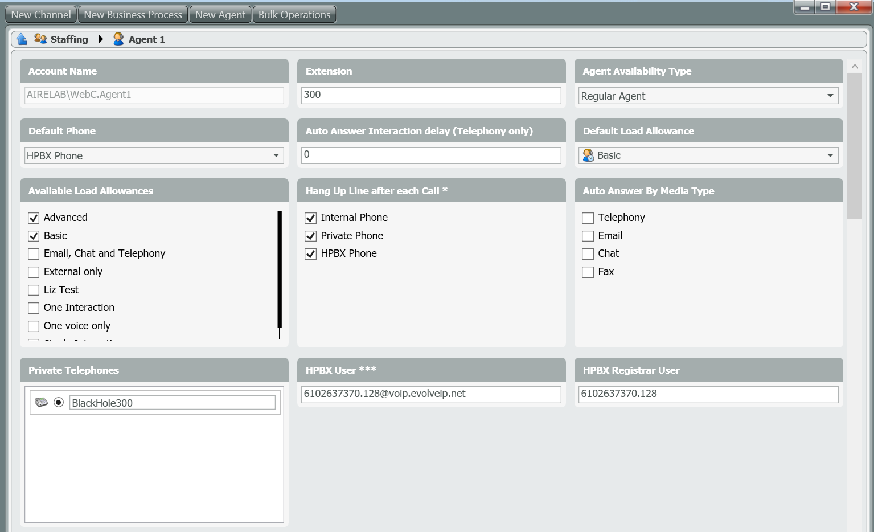Click the Available Load Allowances list scrollbar
Viewport: 874px width, 532px height.
click(280, 269)
